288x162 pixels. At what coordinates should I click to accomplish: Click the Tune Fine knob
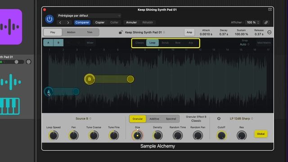click(x=114, y=135)
